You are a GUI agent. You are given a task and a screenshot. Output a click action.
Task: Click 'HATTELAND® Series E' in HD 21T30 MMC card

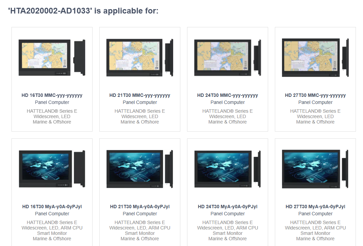(139, 111)
